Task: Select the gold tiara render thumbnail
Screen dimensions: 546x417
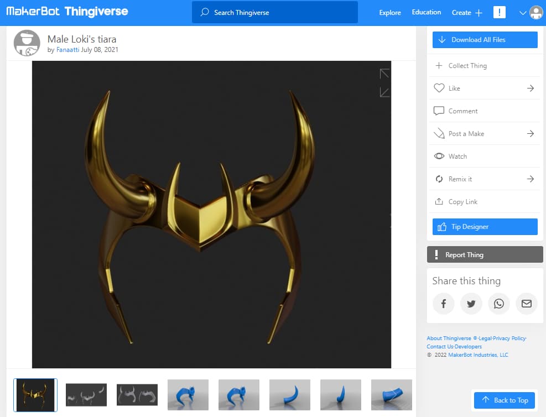Action: point(35,395)
